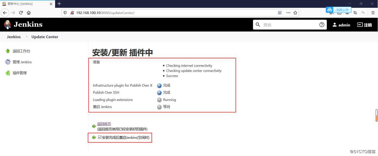Click the Jenkins butler logo icon

(x=8, y=25)
